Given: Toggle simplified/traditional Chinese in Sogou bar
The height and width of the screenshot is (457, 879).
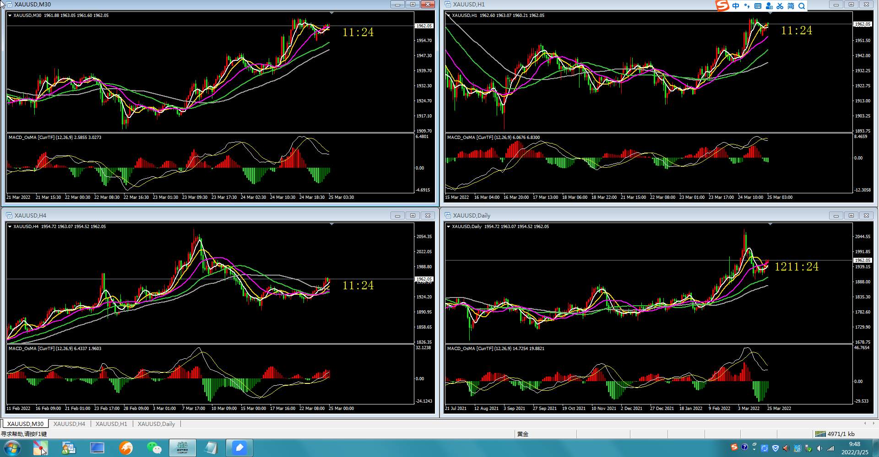Looking at the screenshot, I should click(791, 6).
